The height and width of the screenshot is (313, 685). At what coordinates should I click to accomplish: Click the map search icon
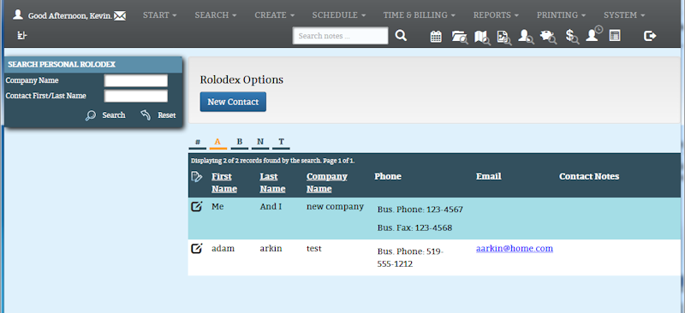coord(482,37)
